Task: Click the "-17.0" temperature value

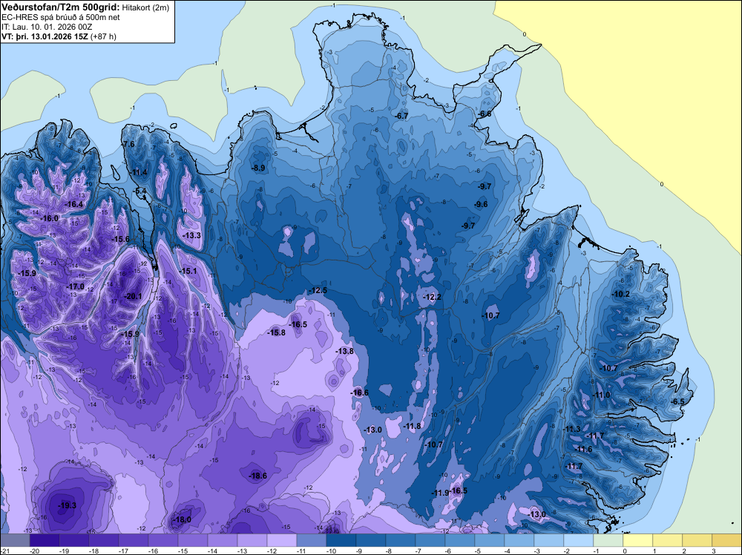Action: point(75,286)
